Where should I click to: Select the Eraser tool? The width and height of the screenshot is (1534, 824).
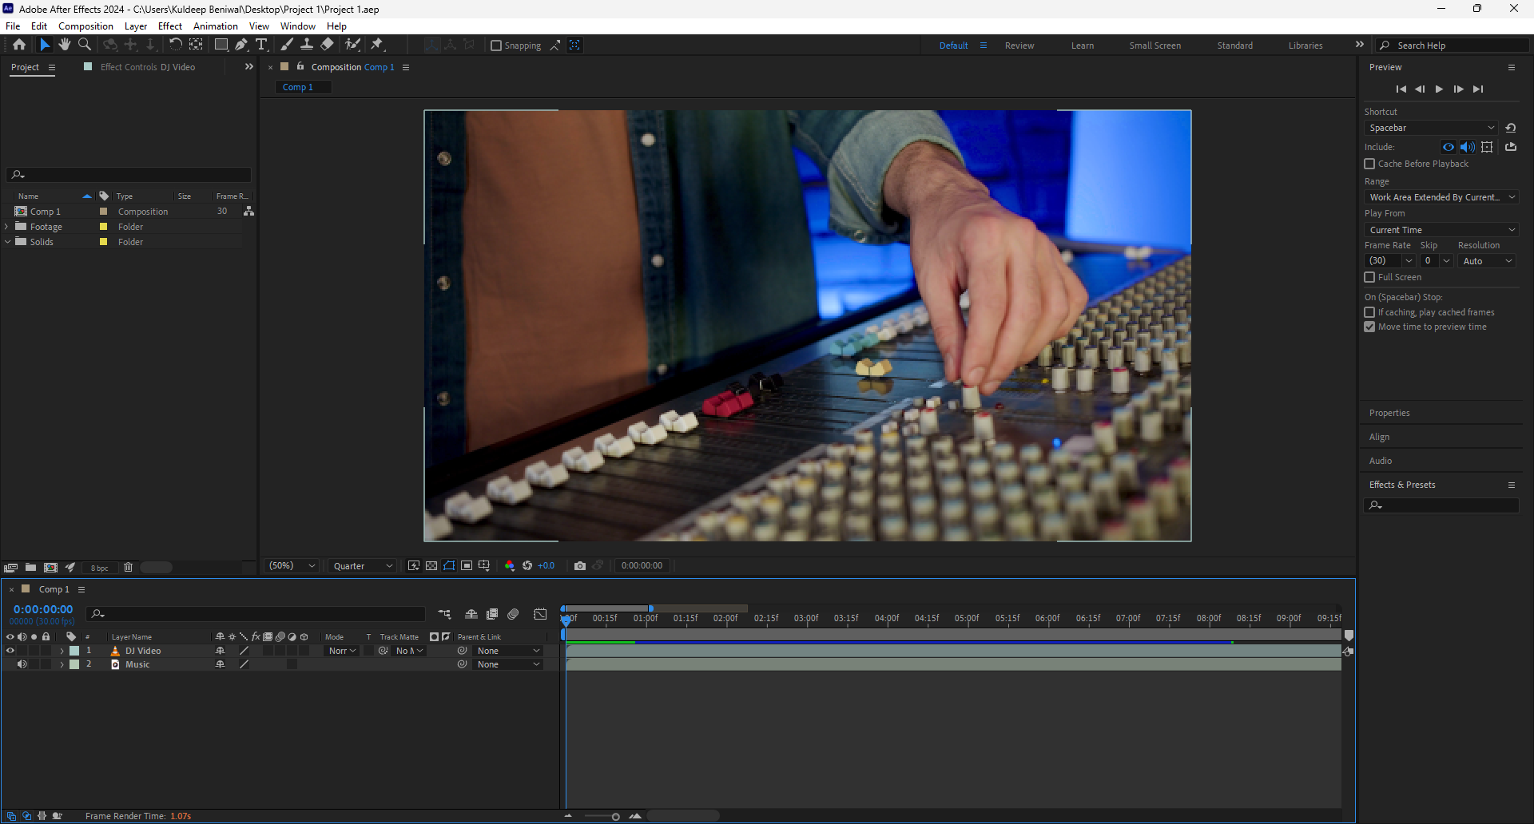point(327,45)
